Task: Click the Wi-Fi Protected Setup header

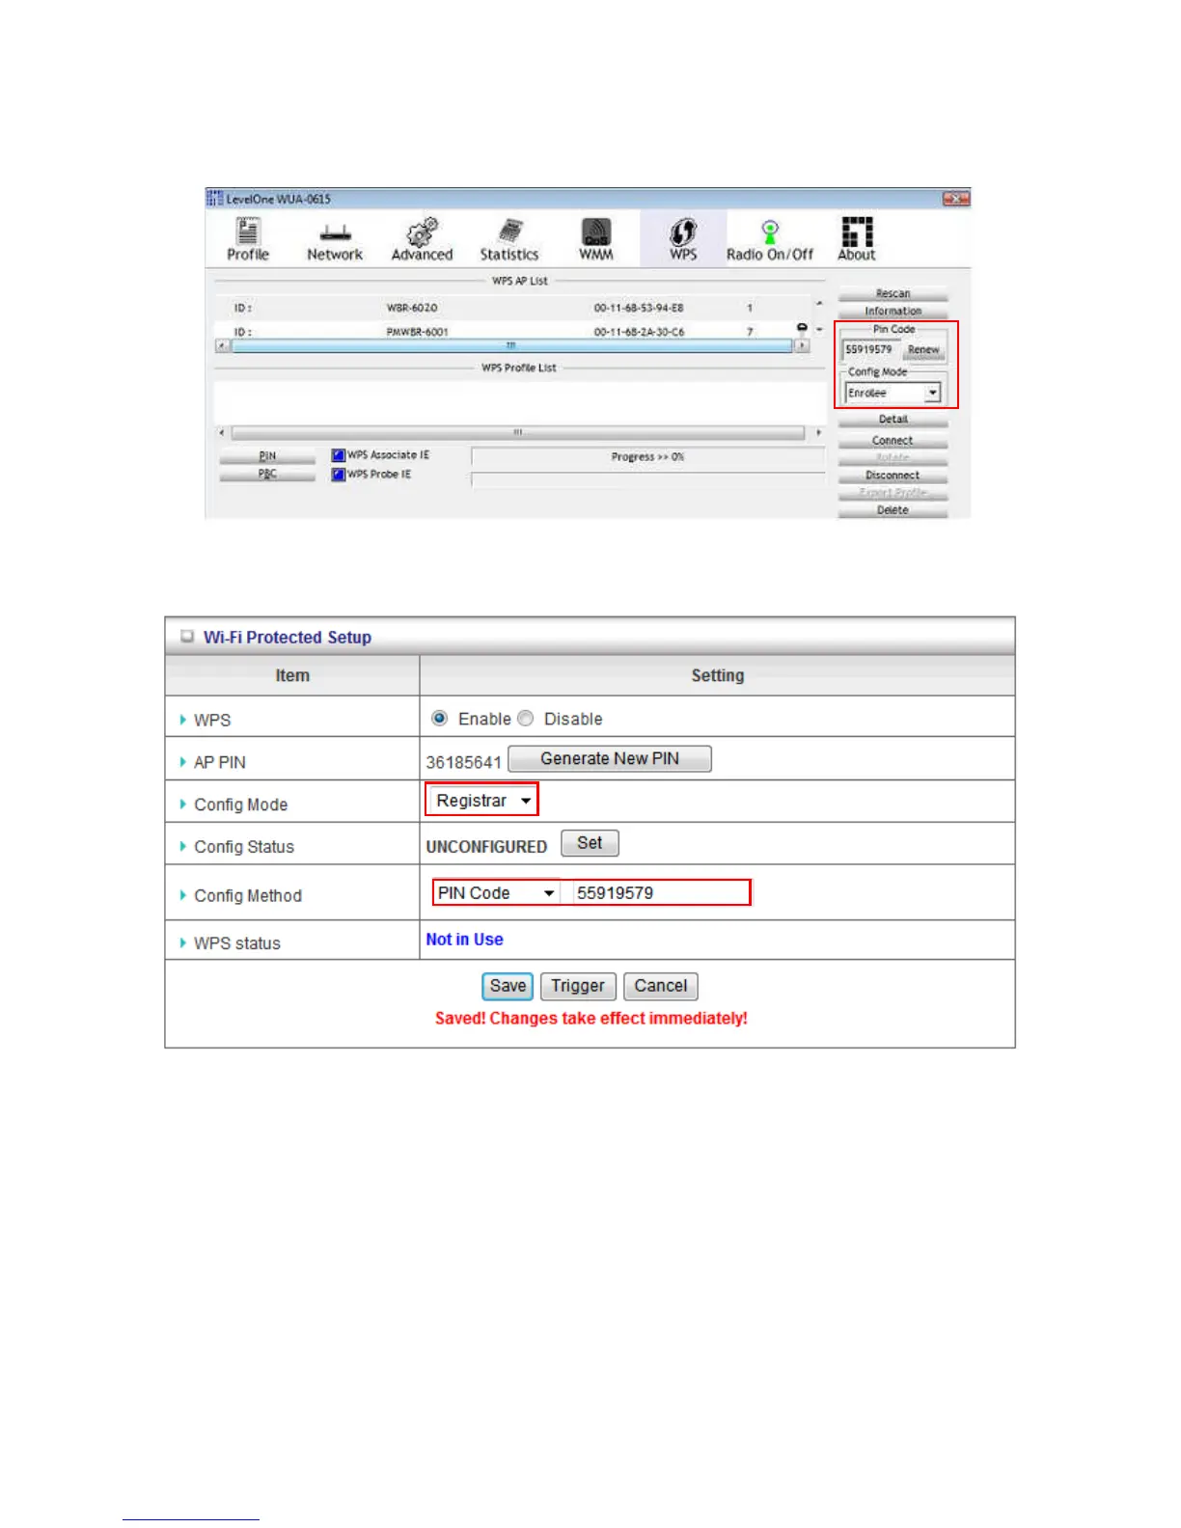Action: [x=288, y=638]
